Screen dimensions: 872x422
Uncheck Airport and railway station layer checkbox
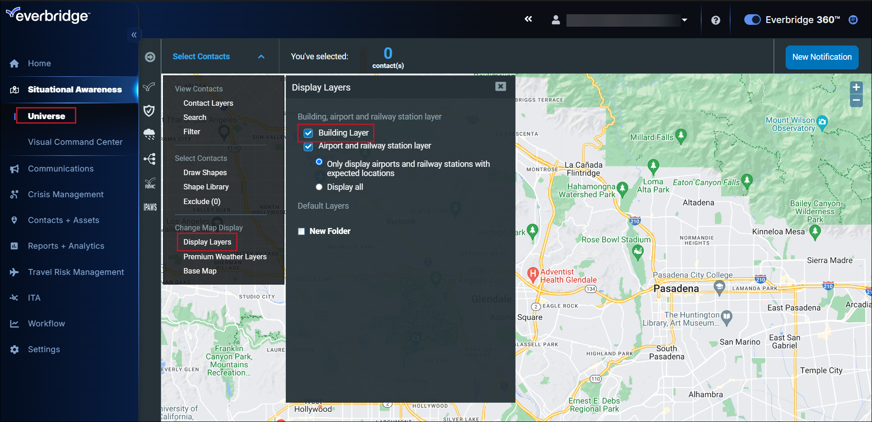point(308,147)
